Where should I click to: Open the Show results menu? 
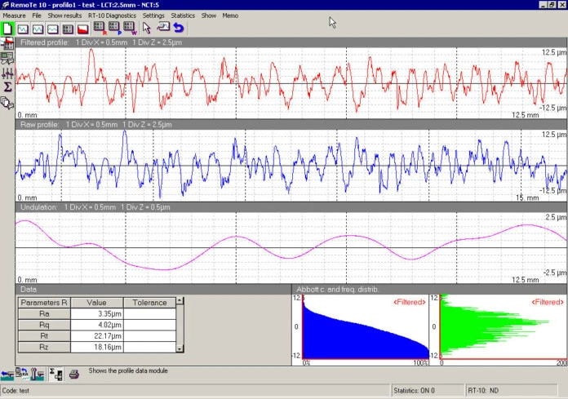64,16
